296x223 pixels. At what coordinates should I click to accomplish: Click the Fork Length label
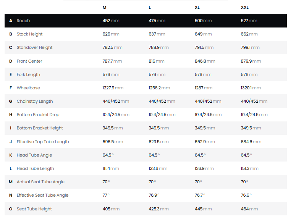coord(28,74)
